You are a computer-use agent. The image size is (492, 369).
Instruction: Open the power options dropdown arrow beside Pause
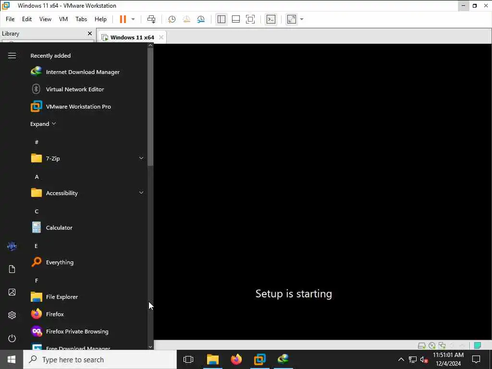click(133, 19)
